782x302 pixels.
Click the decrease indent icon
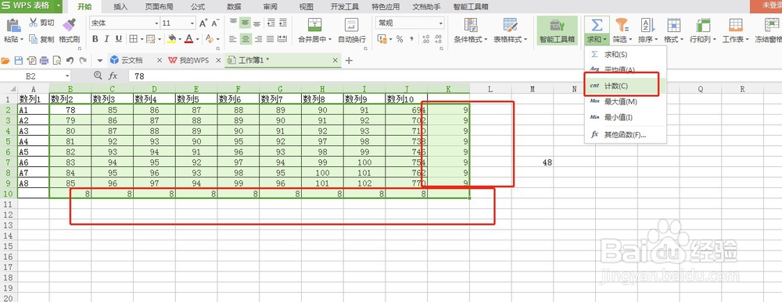tap(271, 23)
